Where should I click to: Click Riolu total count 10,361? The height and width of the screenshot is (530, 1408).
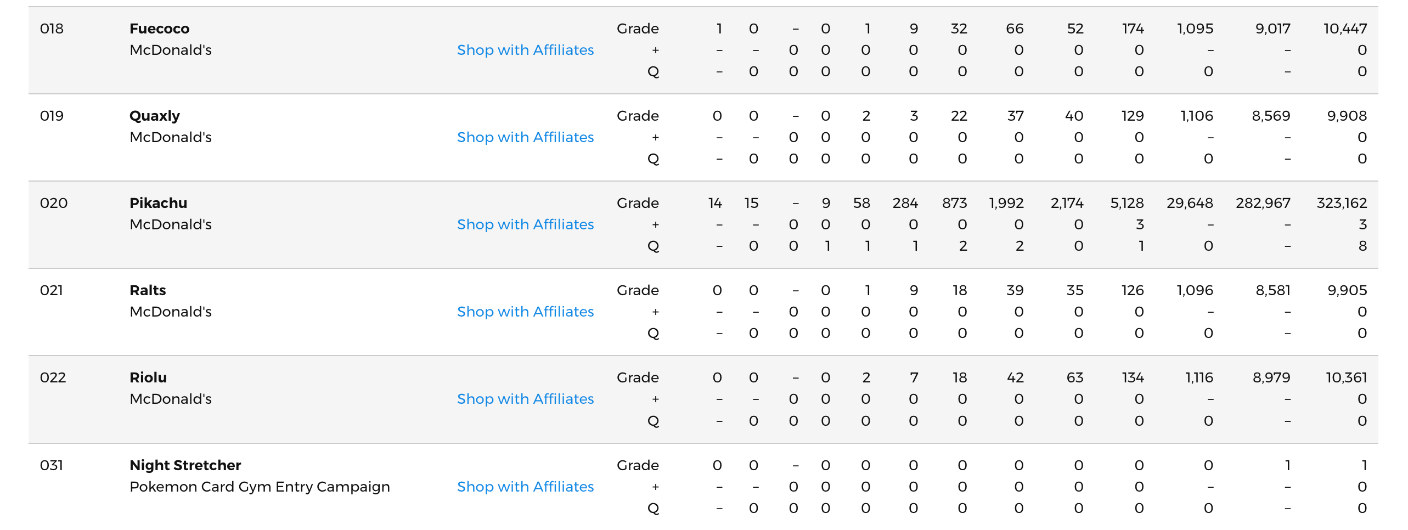pos(1346,377)
